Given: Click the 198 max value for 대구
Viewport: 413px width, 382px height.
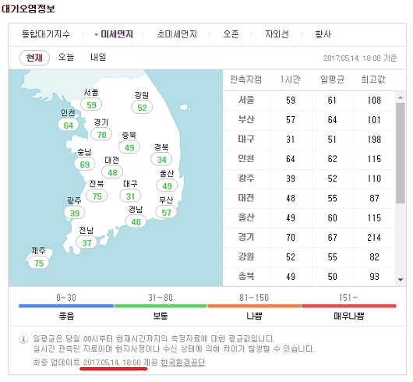Looking at the screenshot, I should pyautogui.click(x=374, y=140).
